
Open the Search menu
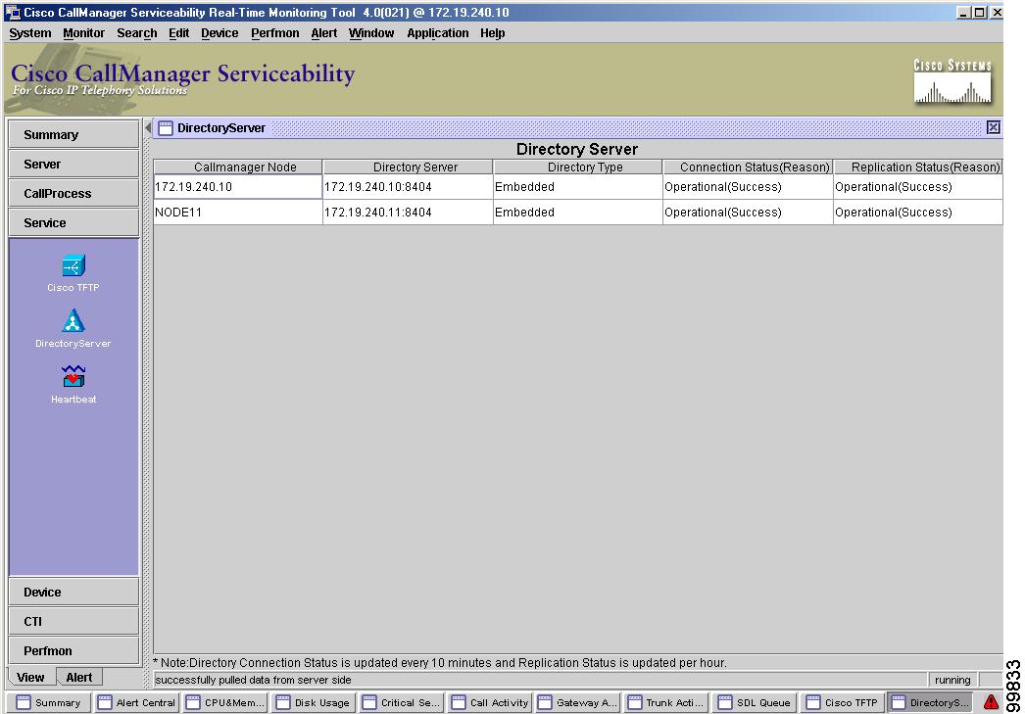click(136, 33)
